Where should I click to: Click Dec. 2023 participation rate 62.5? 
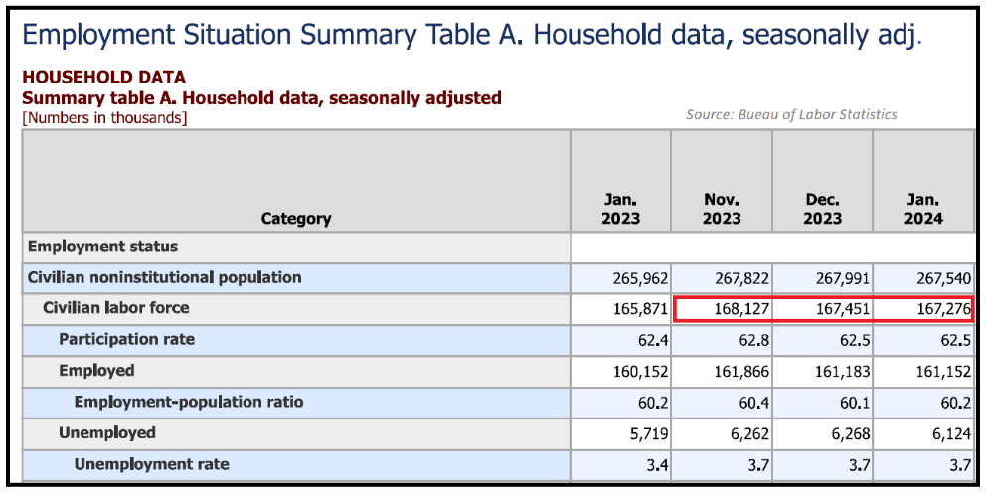click(x=855, y=341)
